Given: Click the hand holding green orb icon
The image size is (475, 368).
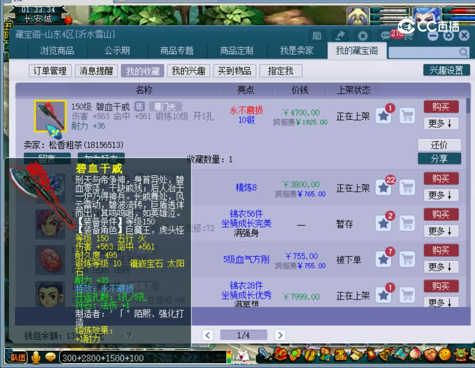Looking at the screenshot, I should click(296, 354).
